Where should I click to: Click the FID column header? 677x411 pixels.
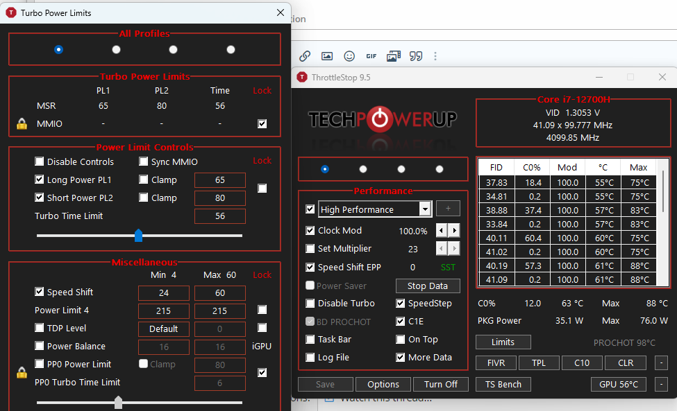pyautogui.click(x=496, y=167)
